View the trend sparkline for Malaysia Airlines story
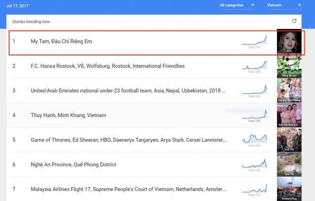Image resolution: width=315 pixels, height=201 pixels. point(255,188)
